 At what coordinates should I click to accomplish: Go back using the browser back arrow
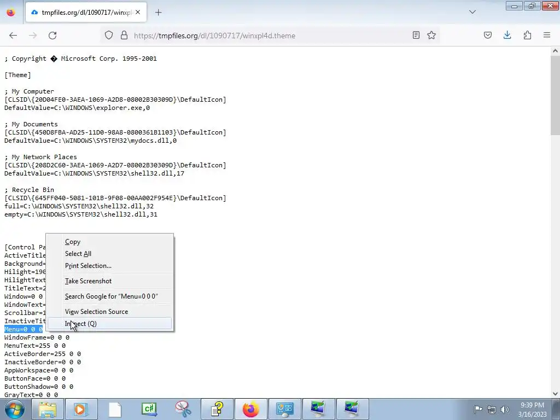pyautogui.click(x=13, y=36)
